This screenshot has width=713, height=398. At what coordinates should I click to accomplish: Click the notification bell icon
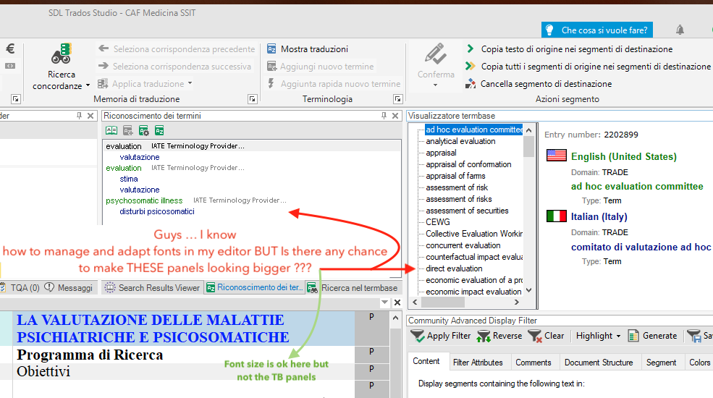point(680,30)
